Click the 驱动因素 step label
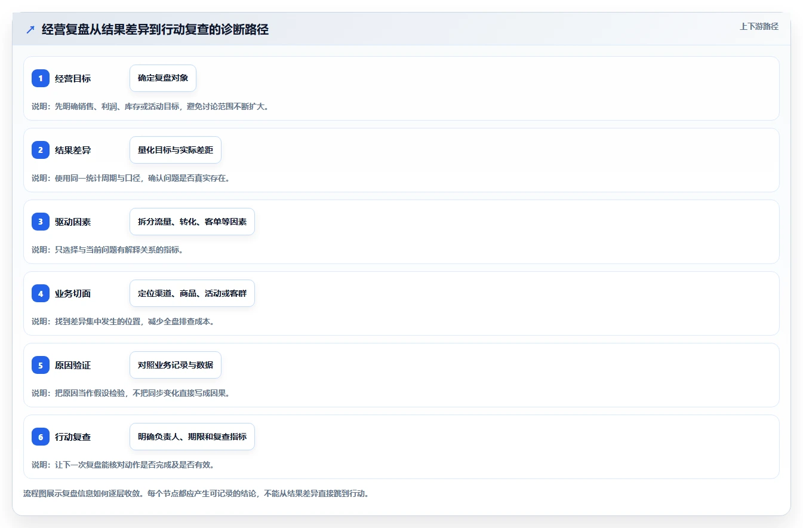Screen dimensions: 803x528 click(73, 222)
